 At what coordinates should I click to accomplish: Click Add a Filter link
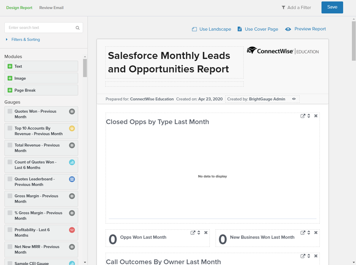point(296,8)
